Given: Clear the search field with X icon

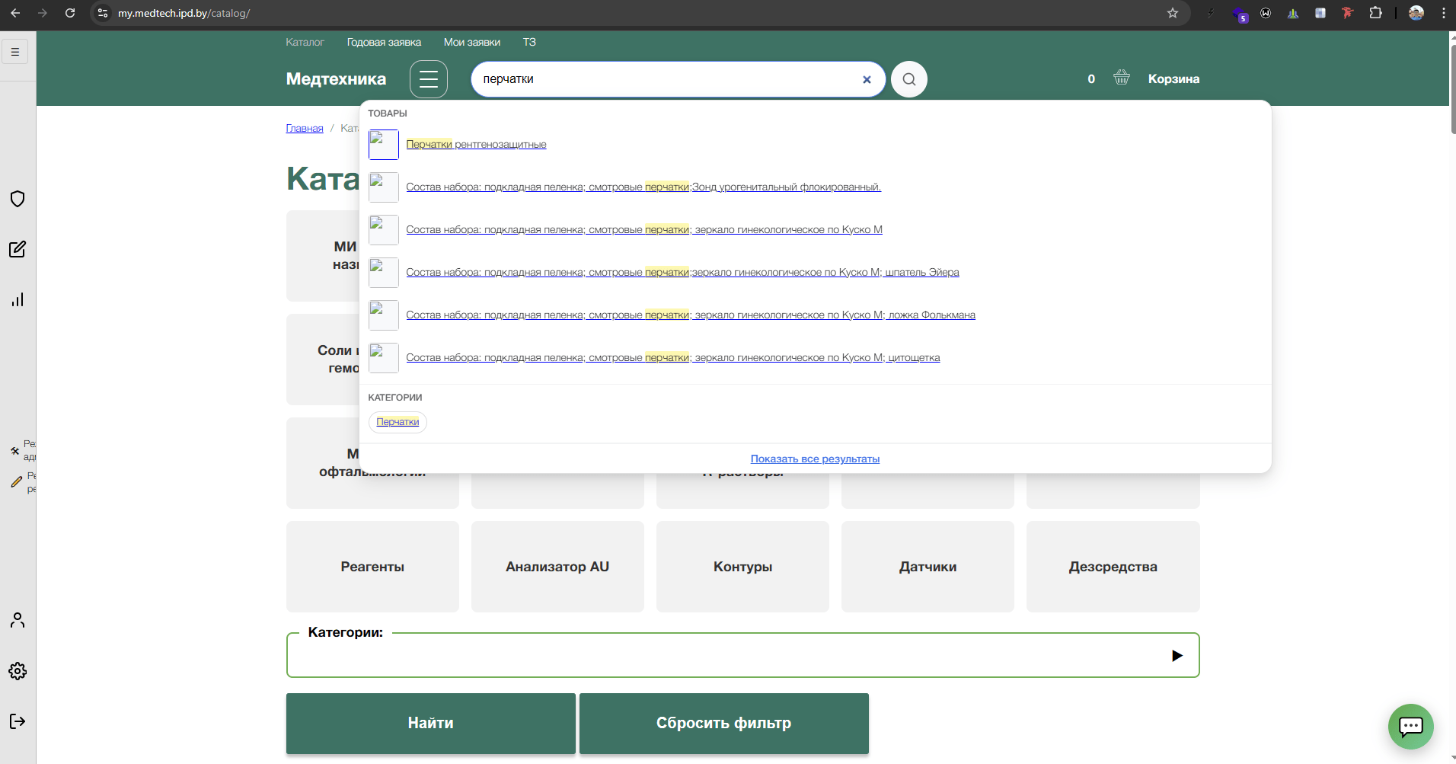Looking at the screenshot, I should [x=867, y=79].
